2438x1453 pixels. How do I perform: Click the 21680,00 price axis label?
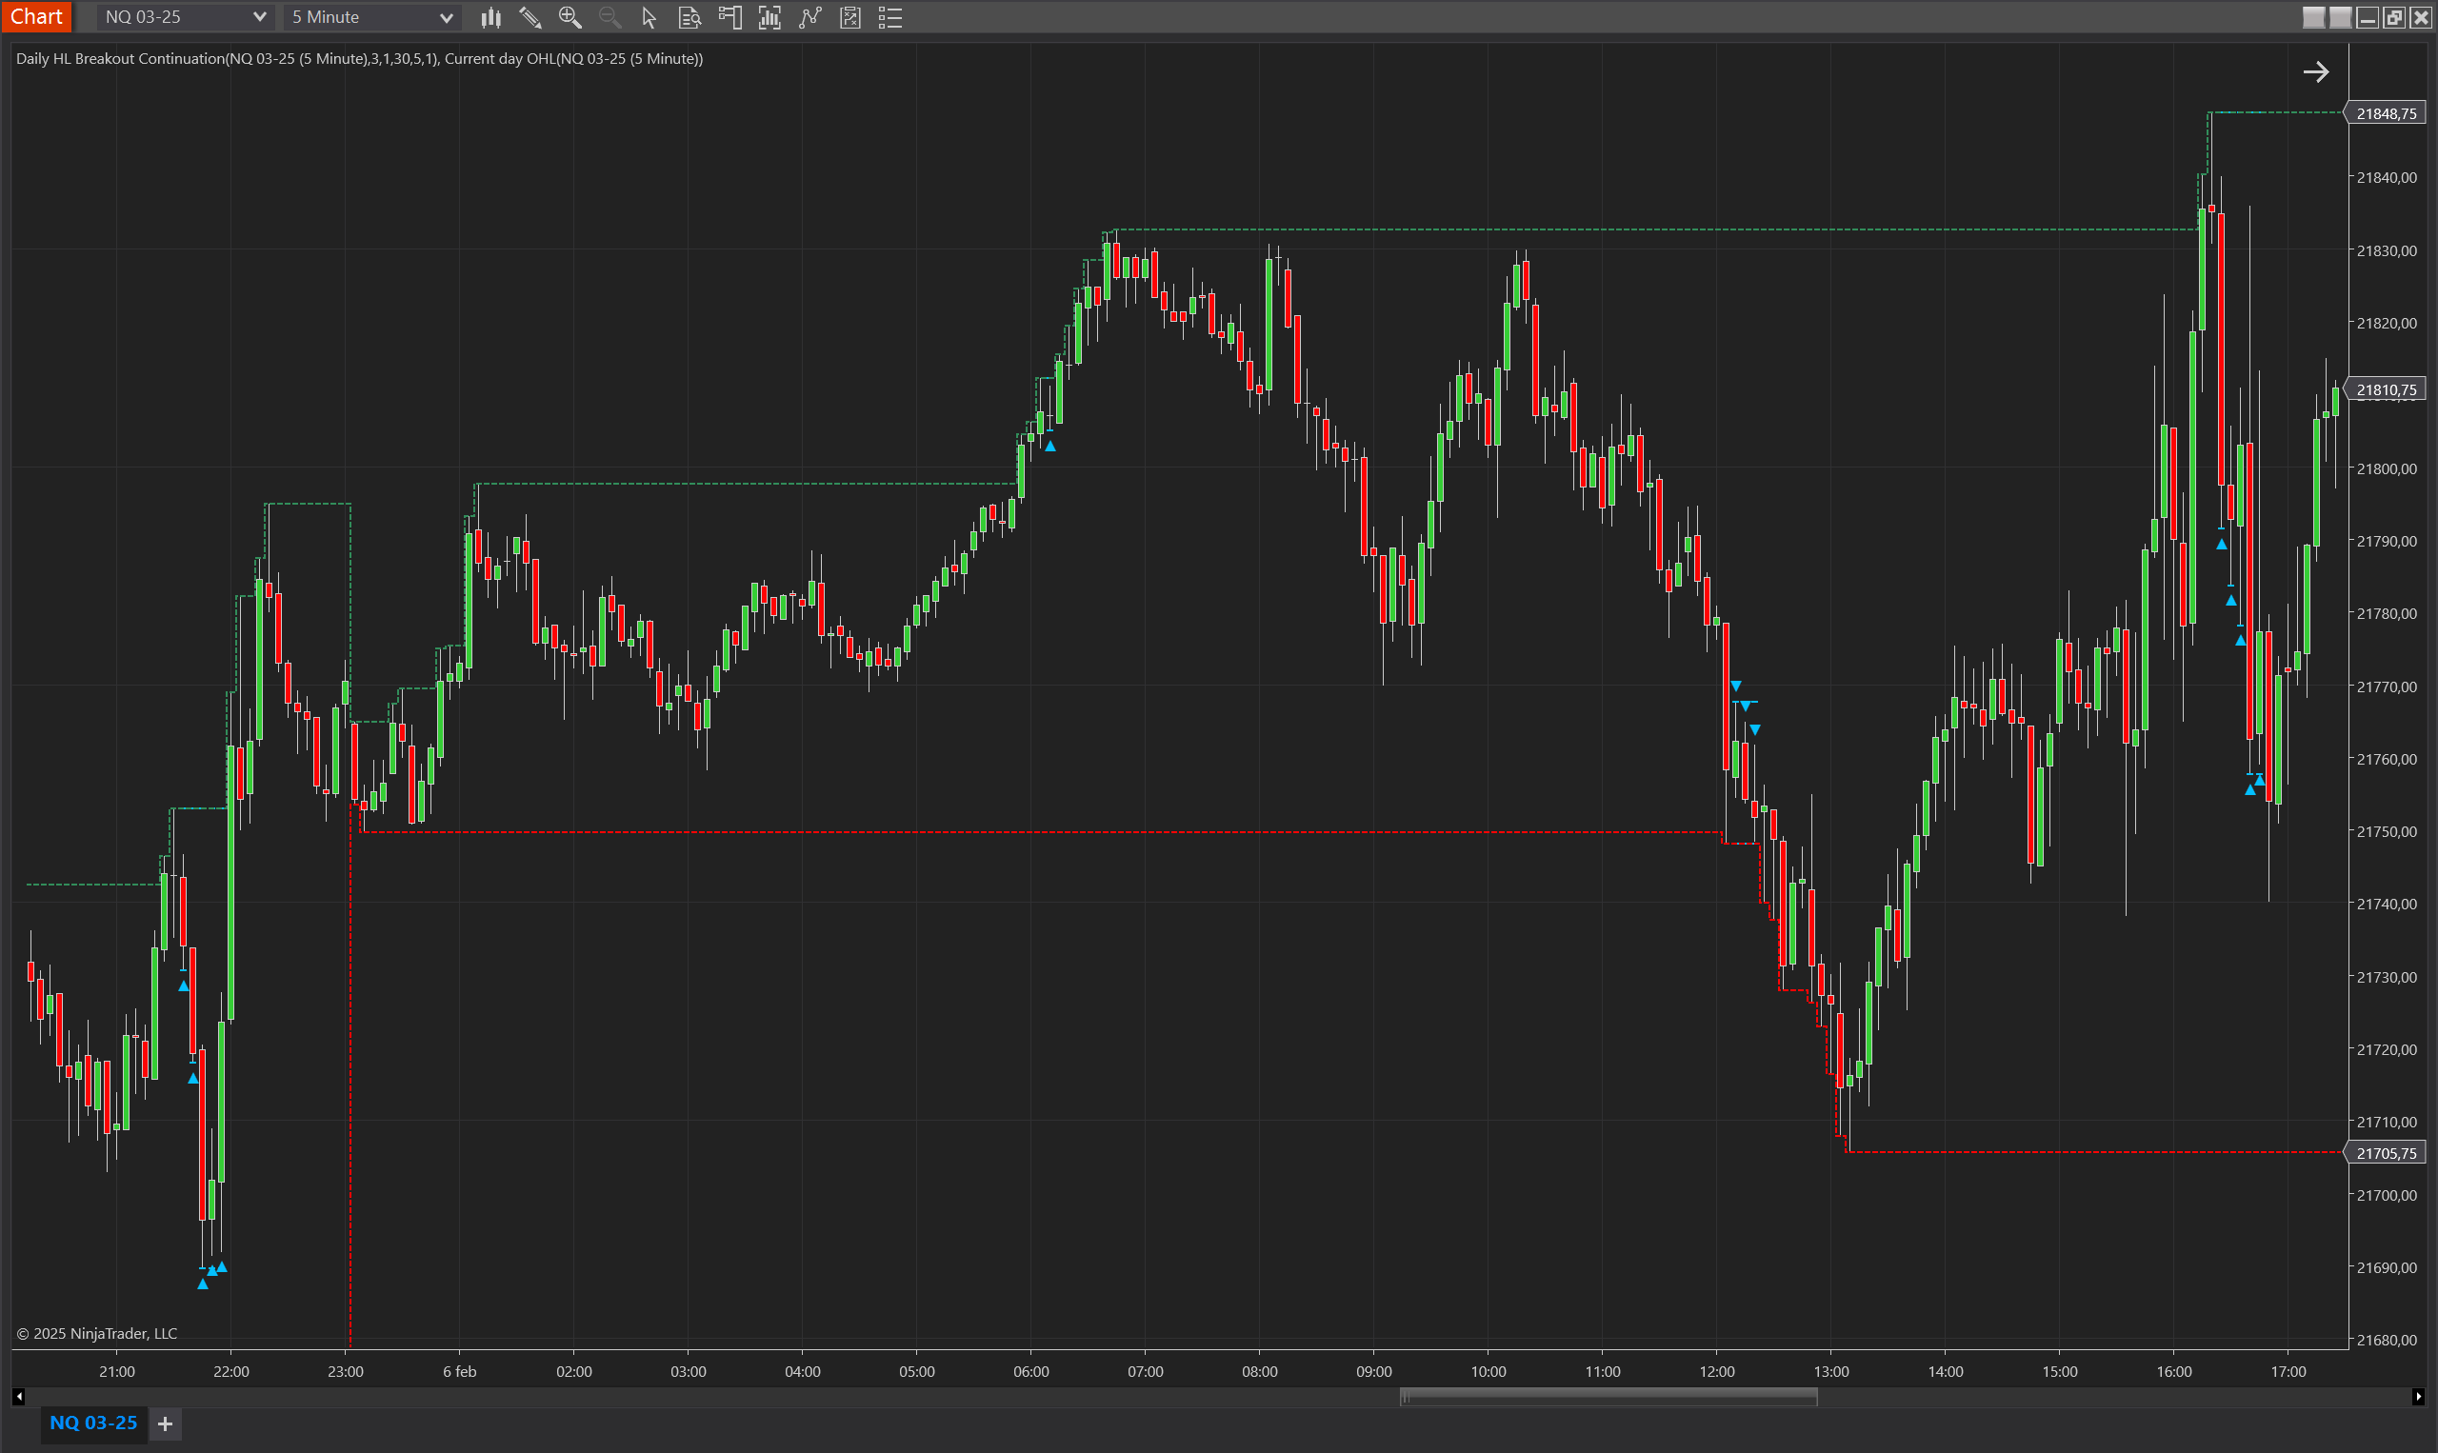click(2387, 1340)
